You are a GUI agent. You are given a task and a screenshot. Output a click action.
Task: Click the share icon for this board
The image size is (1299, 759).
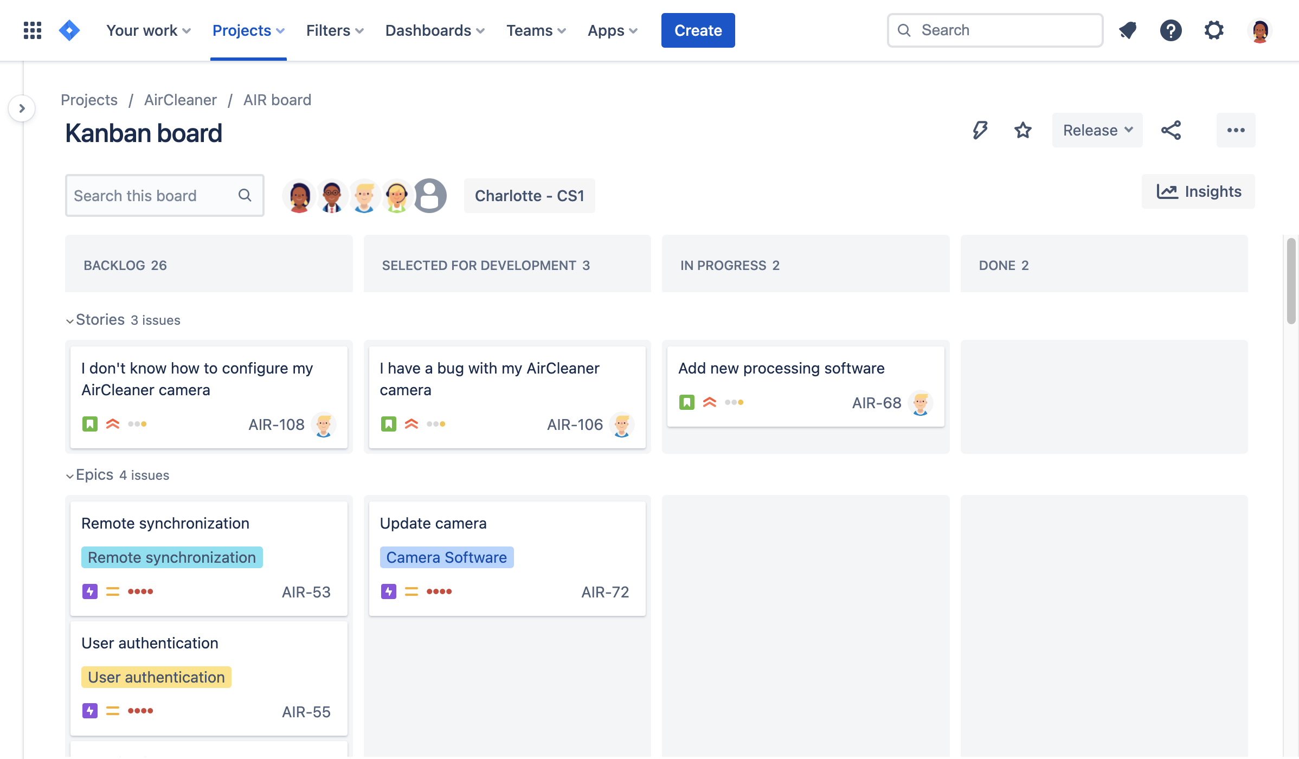1172,129
